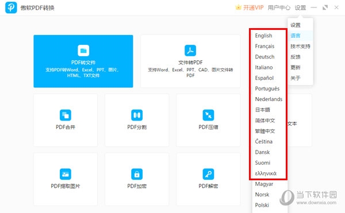Image resolution: width=345 pixels, height=213 pixels.
Task: Select Dansk language
Action: (262, 152)
